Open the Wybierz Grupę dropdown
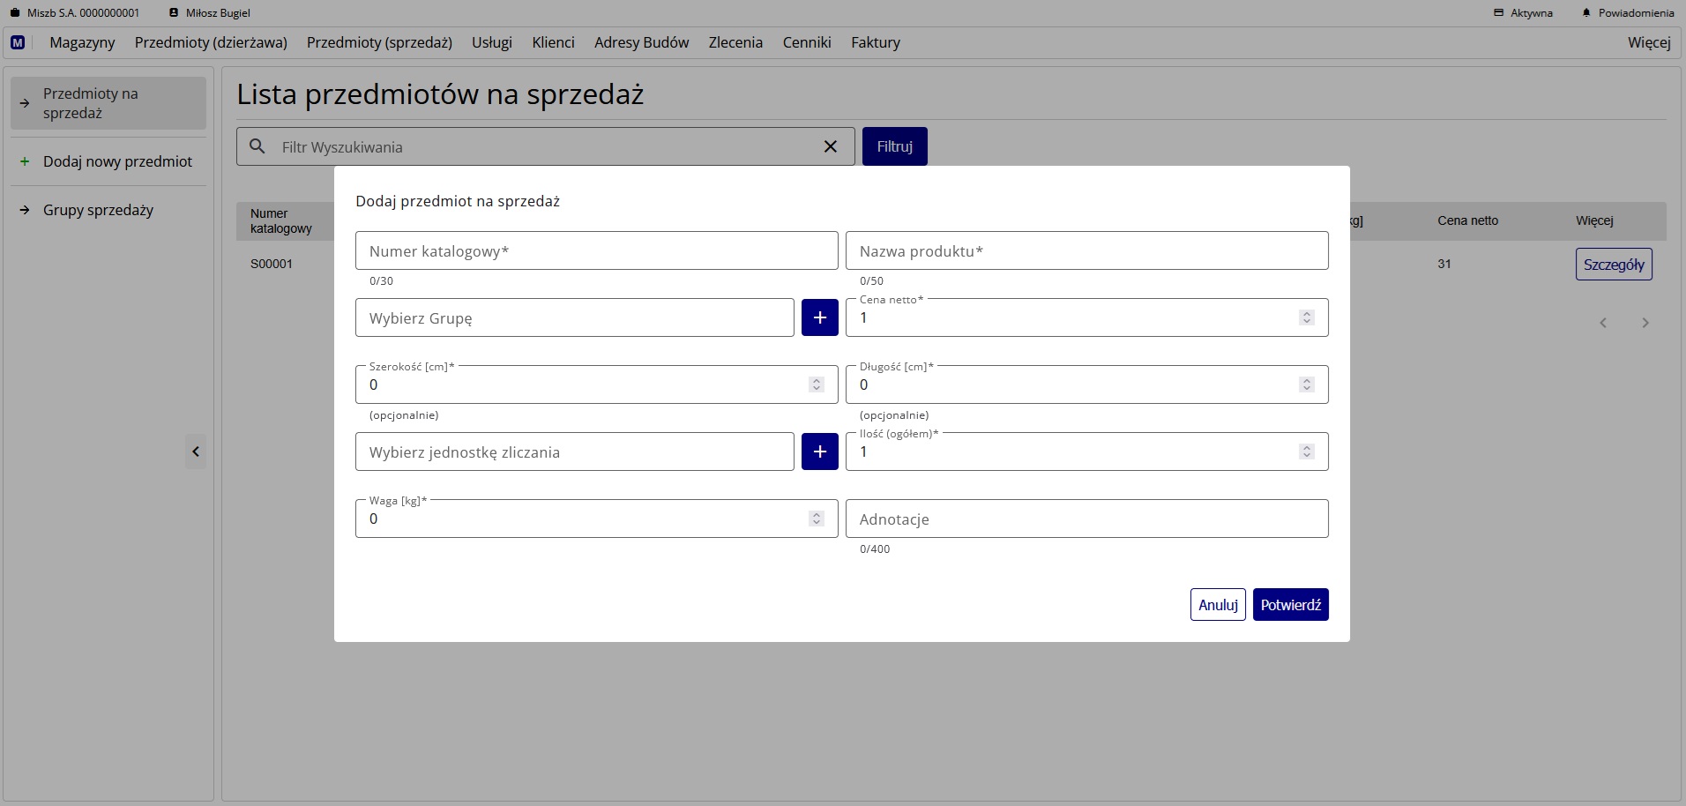 click(575, 317)
